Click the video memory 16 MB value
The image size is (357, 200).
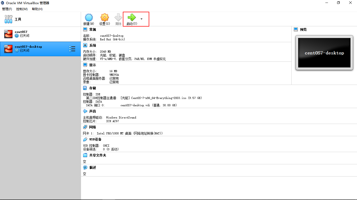click(x=113, y=71)
